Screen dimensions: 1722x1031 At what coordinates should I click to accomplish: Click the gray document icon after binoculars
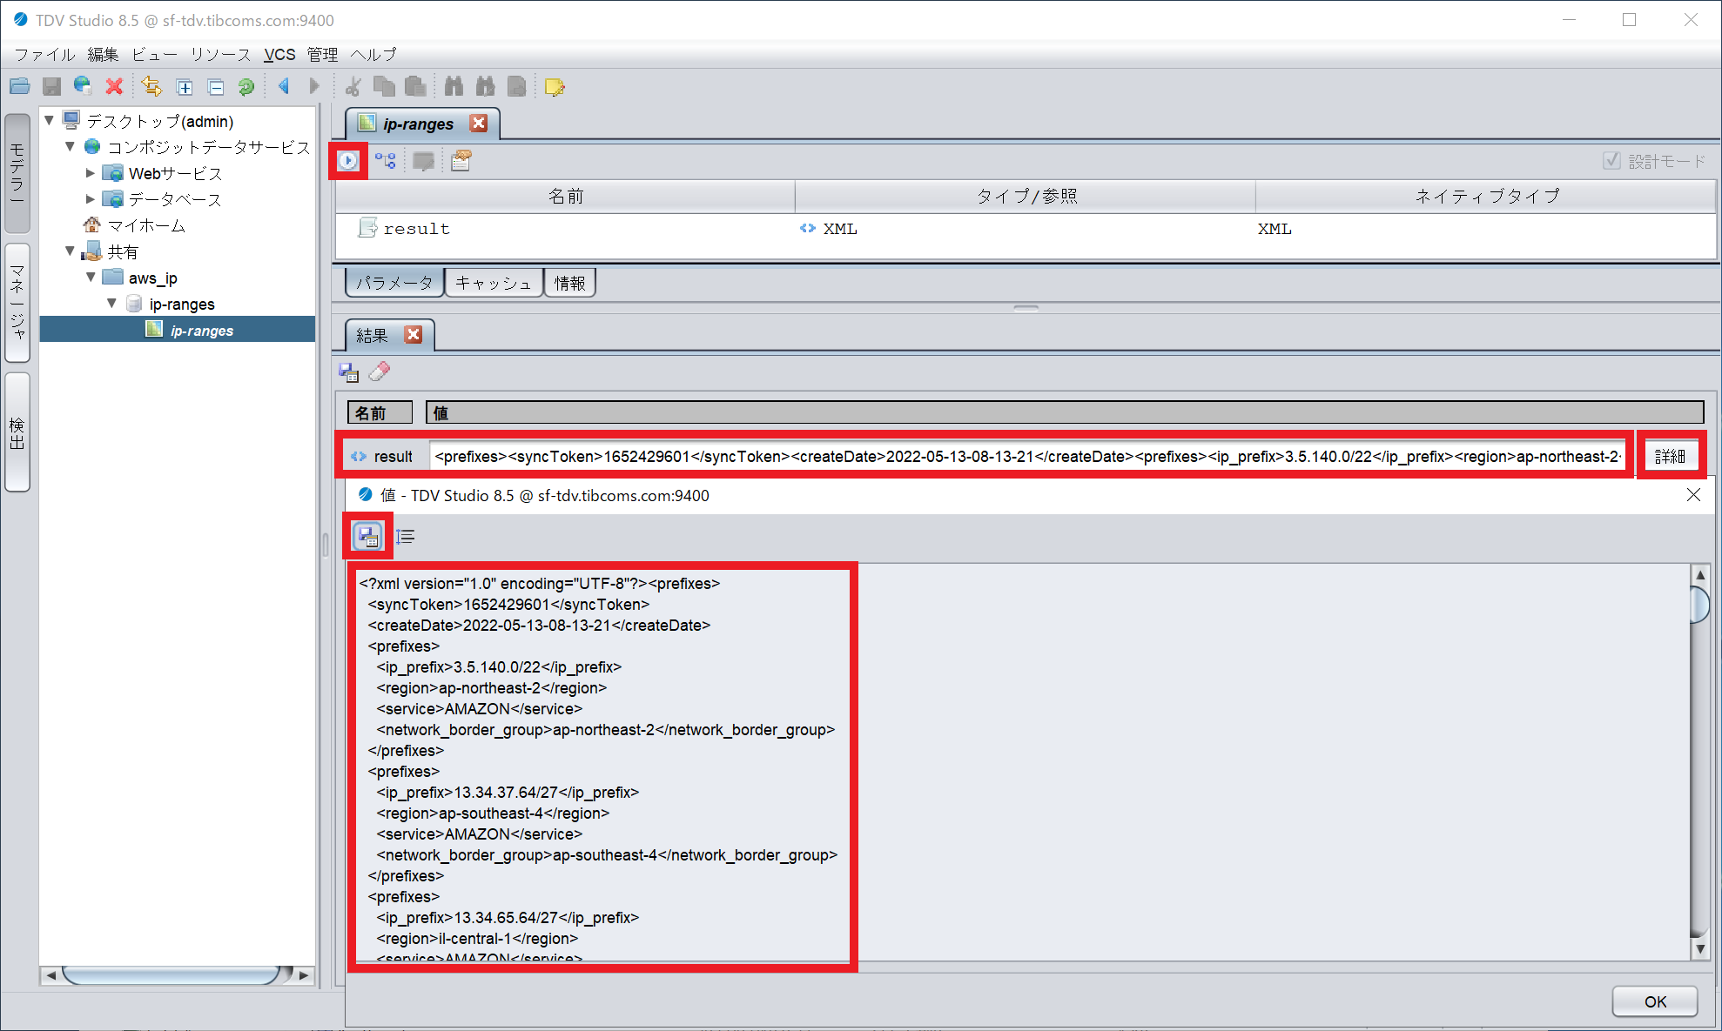tap(517, 86)
